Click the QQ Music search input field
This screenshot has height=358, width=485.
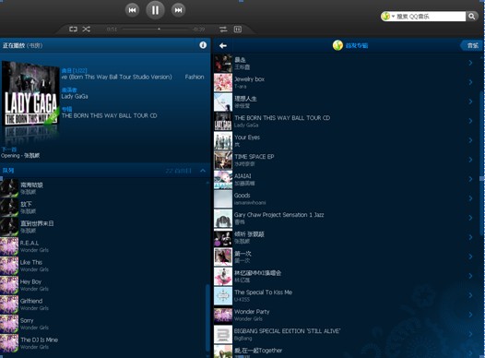click(x=431, y=17)
